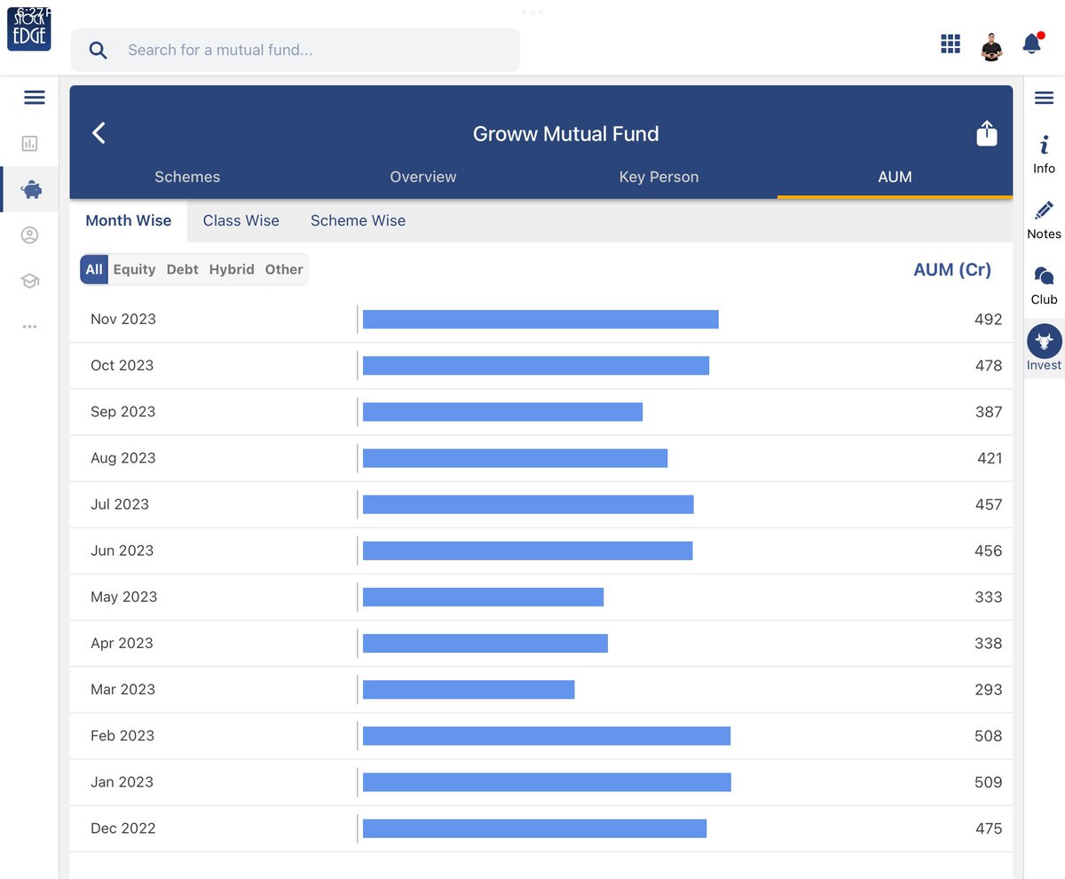This screenshot has height=879, width=1065.
Task: Click the Nov 2023 AUM bar
Action: pyautogui.click(x=540, y=320)
